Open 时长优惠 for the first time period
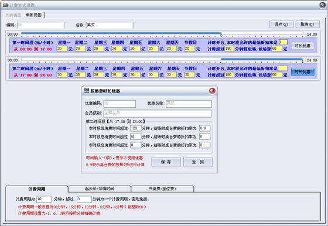Screen dimensions: 328x226 click(x=302, y=46)
